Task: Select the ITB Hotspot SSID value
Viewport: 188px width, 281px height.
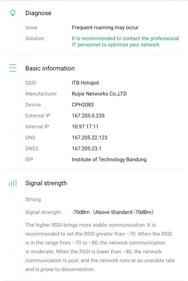Action: point(85,83)
